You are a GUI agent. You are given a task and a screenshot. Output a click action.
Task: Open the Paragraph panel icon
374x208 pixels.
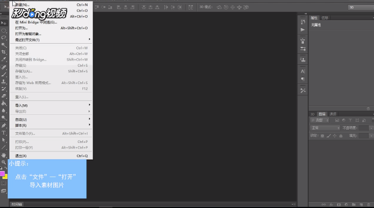(x=303, y=79)
